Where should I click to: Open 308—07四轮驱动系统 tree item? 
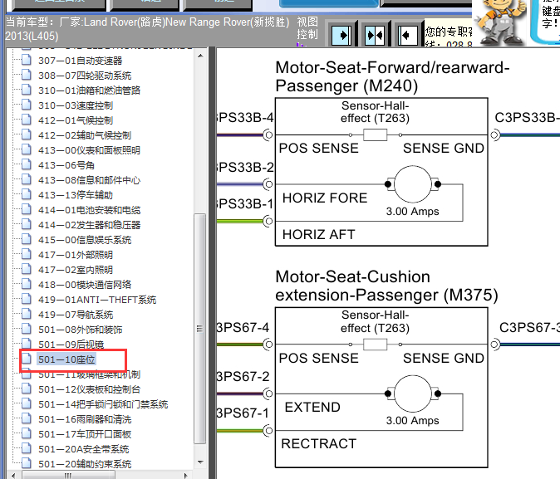click(85, 76)
